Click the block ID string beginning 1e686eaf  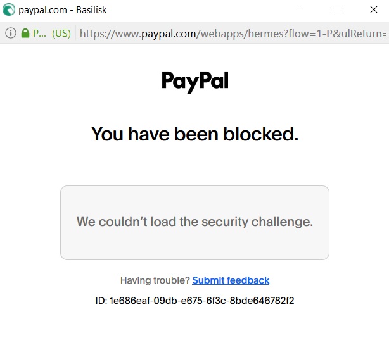pyautogui.click(x=201, y=301)
